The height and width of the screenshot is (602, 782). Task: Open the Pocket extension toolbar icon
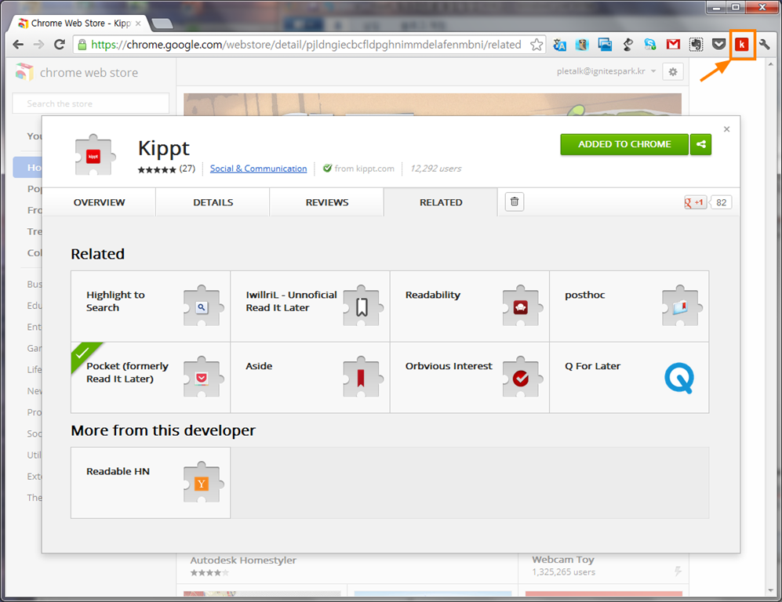[718, 45]
